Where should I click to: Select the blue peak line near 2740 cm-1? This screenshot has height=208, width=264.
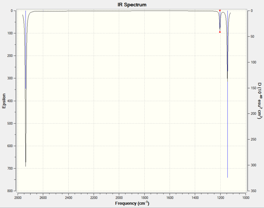pyautogui.click(x=26, y=50)
